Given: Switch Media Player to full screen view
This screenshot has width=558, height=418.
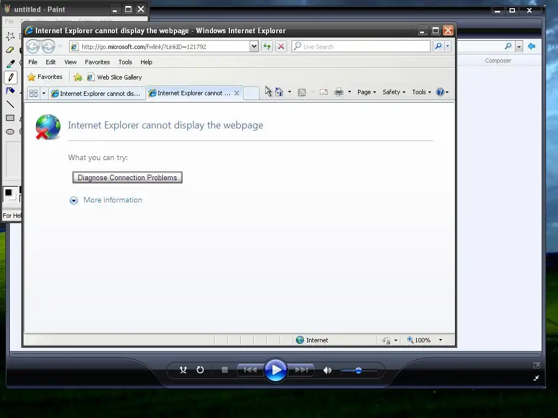Looking at the screenshot, I should (537, 365).
